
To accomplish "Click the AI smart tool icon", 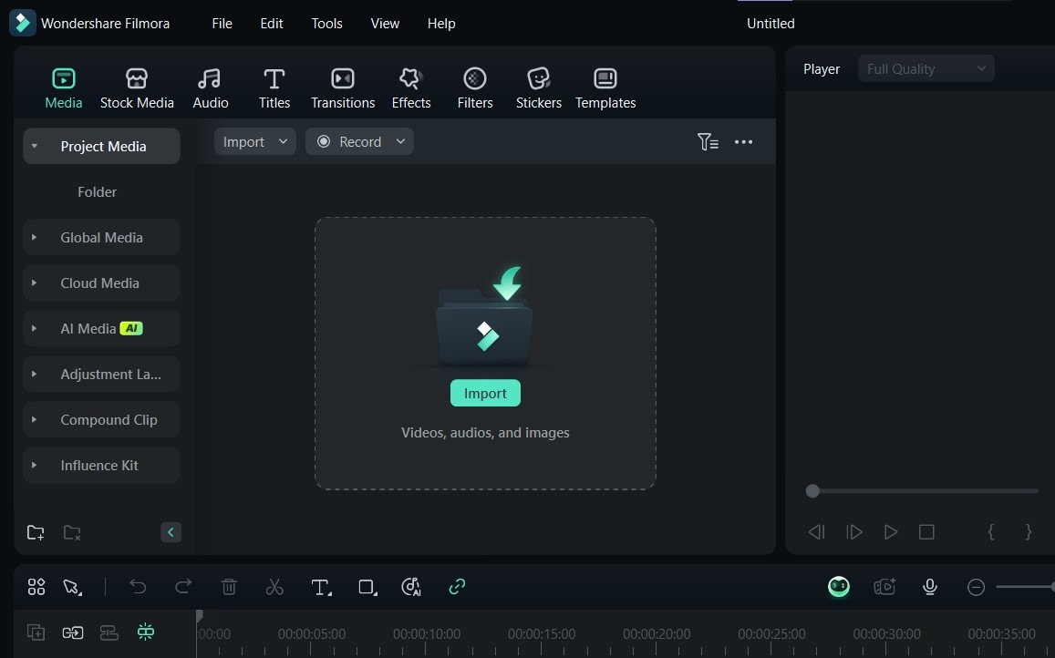I will coord(410,587).
